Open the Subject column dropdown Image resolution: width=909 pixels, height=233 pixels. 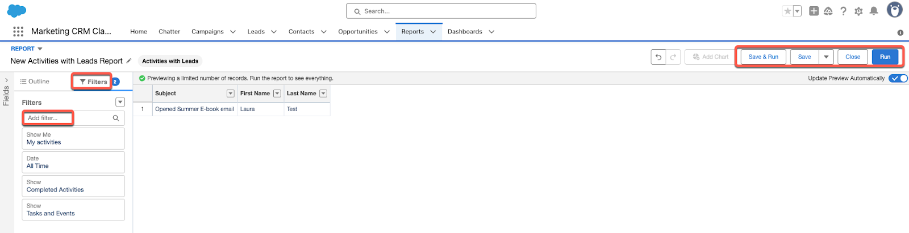231,94
